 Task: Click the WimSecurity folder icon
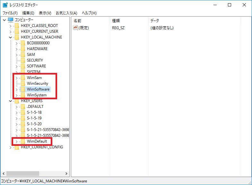pos(23,84)
